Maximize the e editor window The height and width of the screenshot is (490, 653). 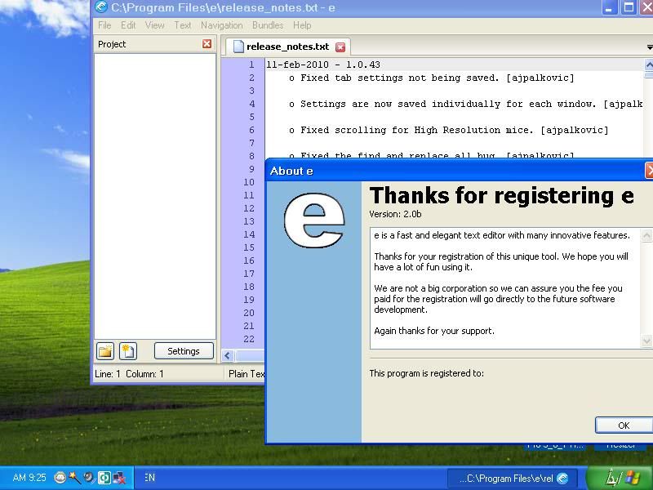tap(629, 7)
